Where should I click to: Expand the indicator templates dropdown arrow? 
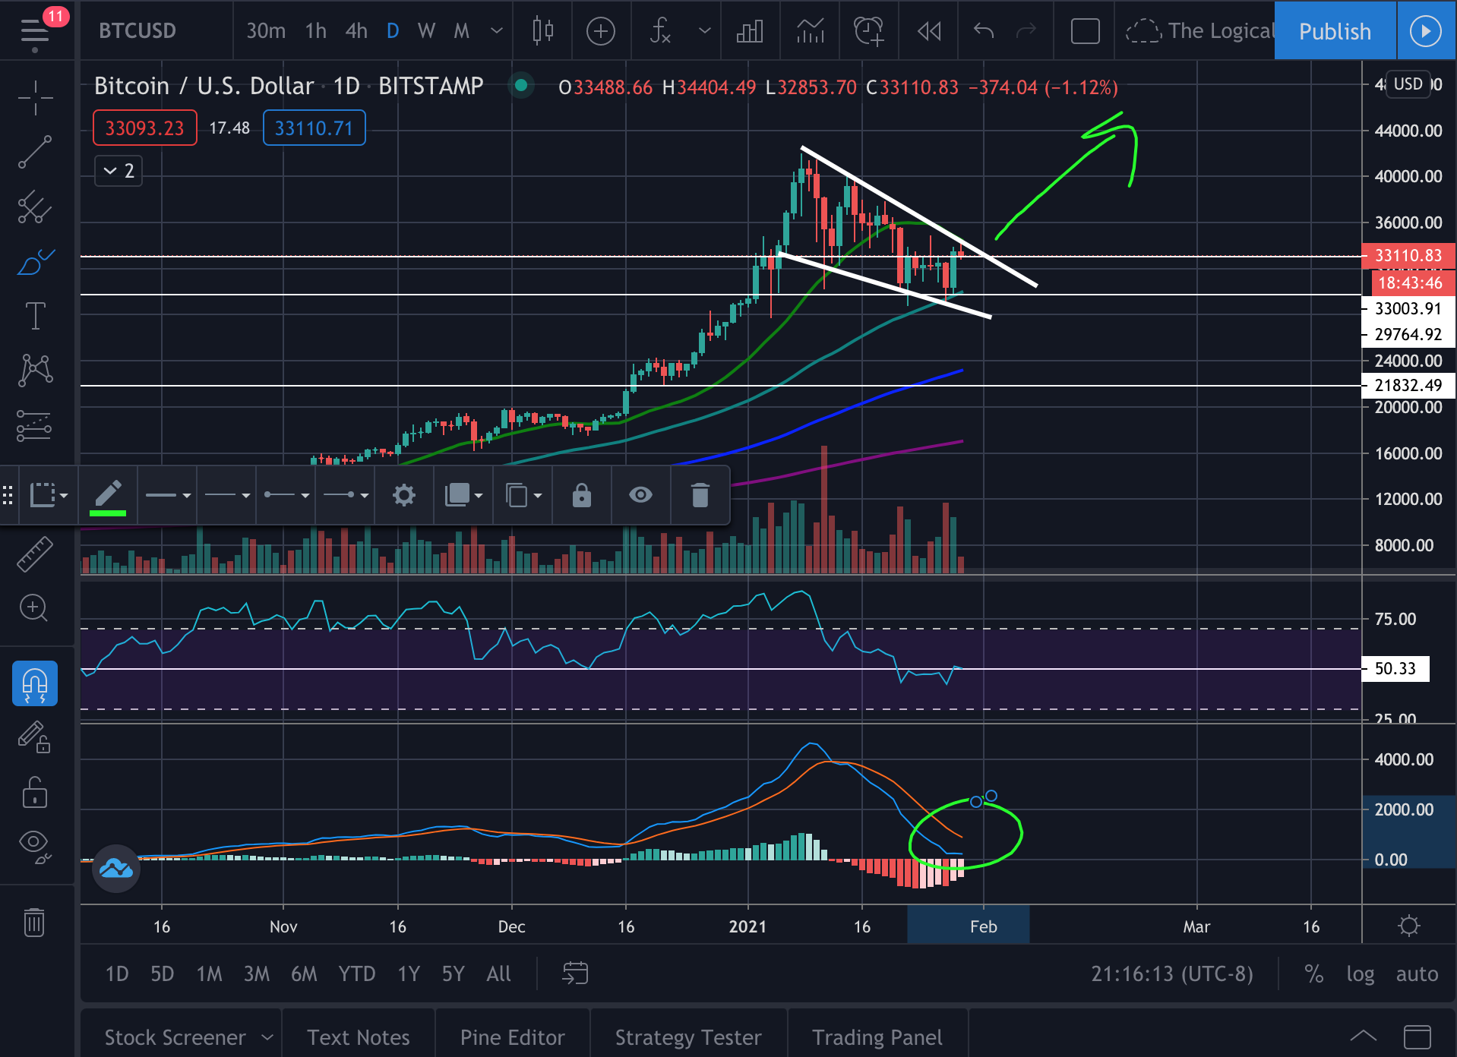coord(705,31)
